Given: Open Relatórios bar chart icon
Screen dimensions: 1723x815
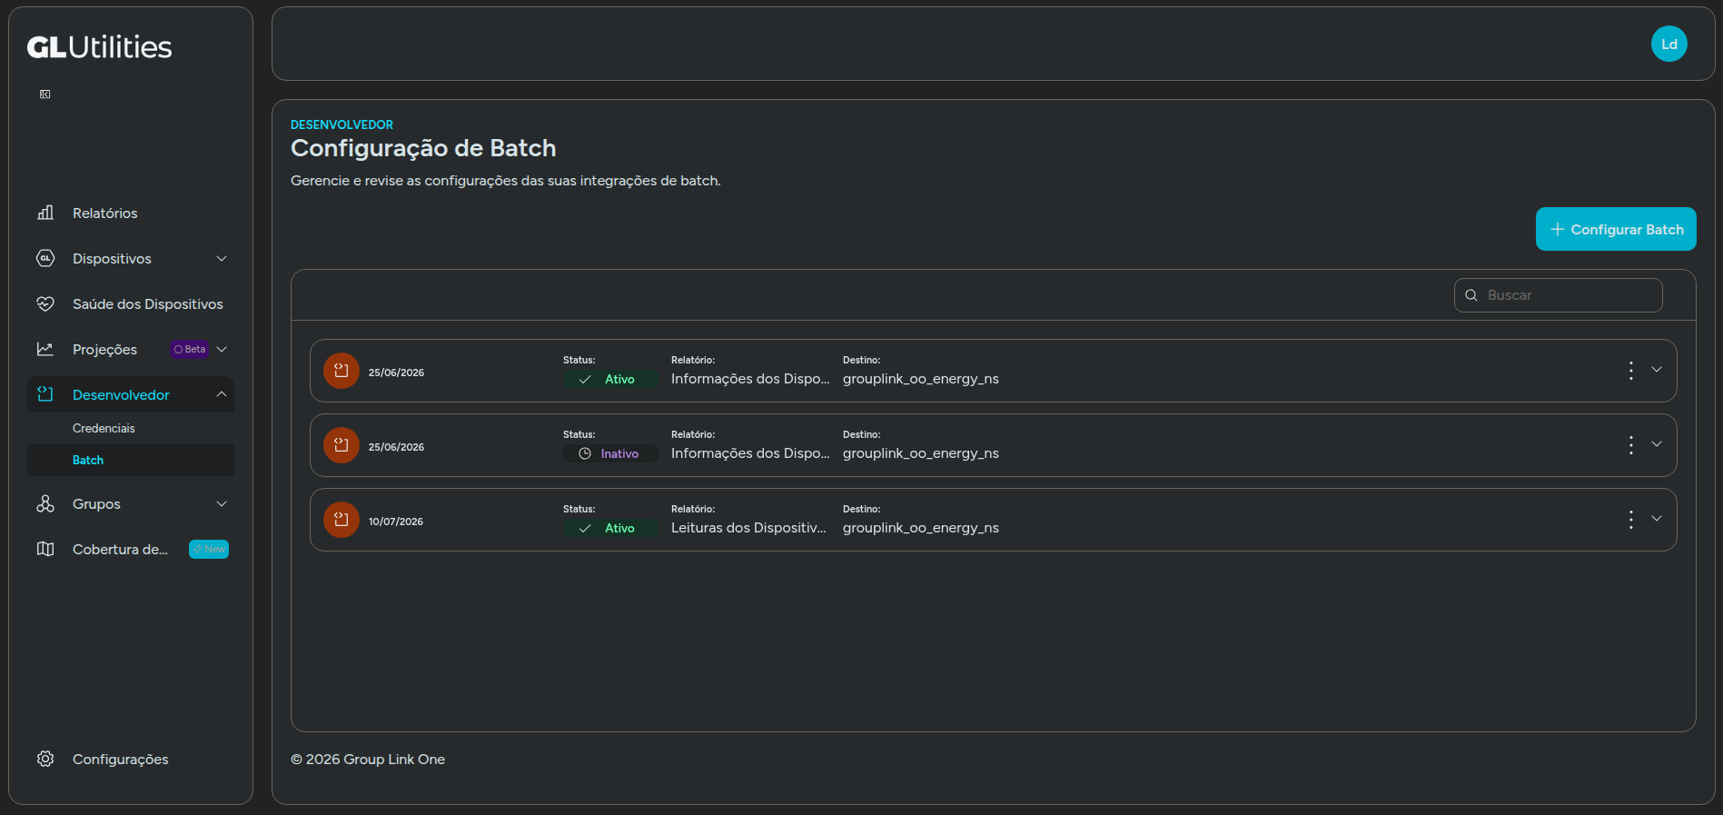Looking at the screenshot, I should coord(45,213).
